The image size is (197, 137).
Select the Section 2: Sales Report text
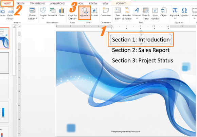click(x=141, y=50)
